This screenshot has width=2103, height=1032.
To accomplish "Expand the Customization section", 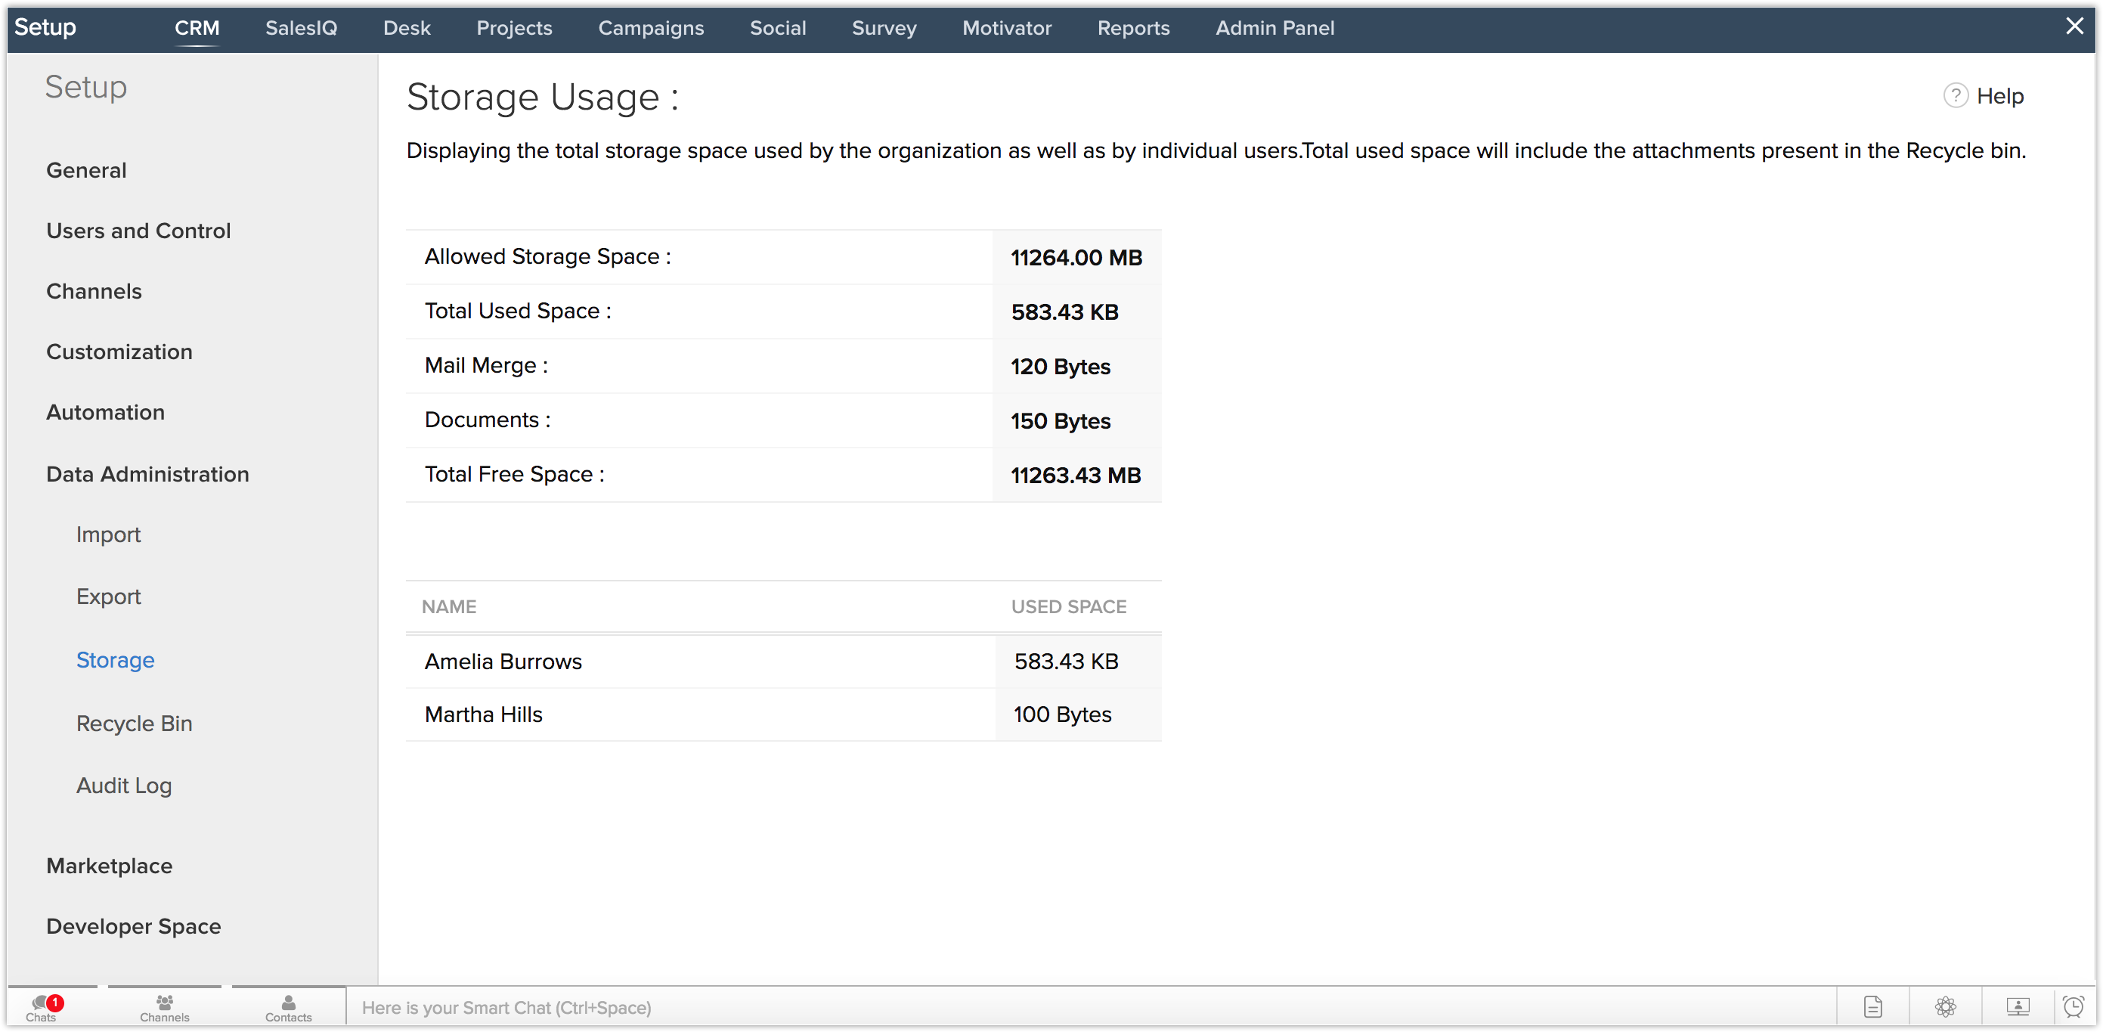I will pyautogui.click(x=119, y=352).
